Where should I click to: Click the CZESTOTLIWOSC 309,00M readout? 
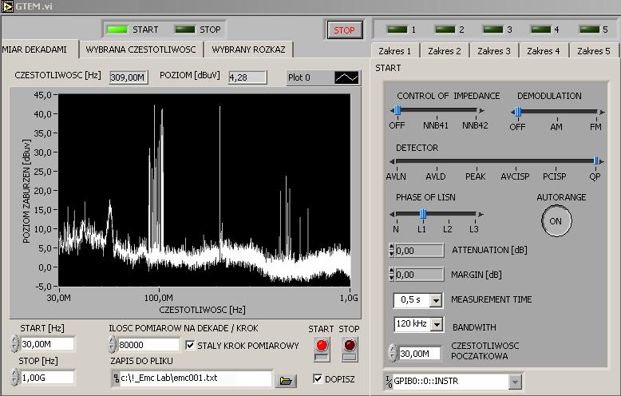129,77
